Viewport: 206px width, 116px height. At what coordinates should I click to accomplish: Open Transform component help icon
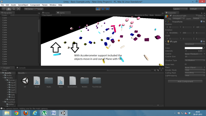[201, 22]
